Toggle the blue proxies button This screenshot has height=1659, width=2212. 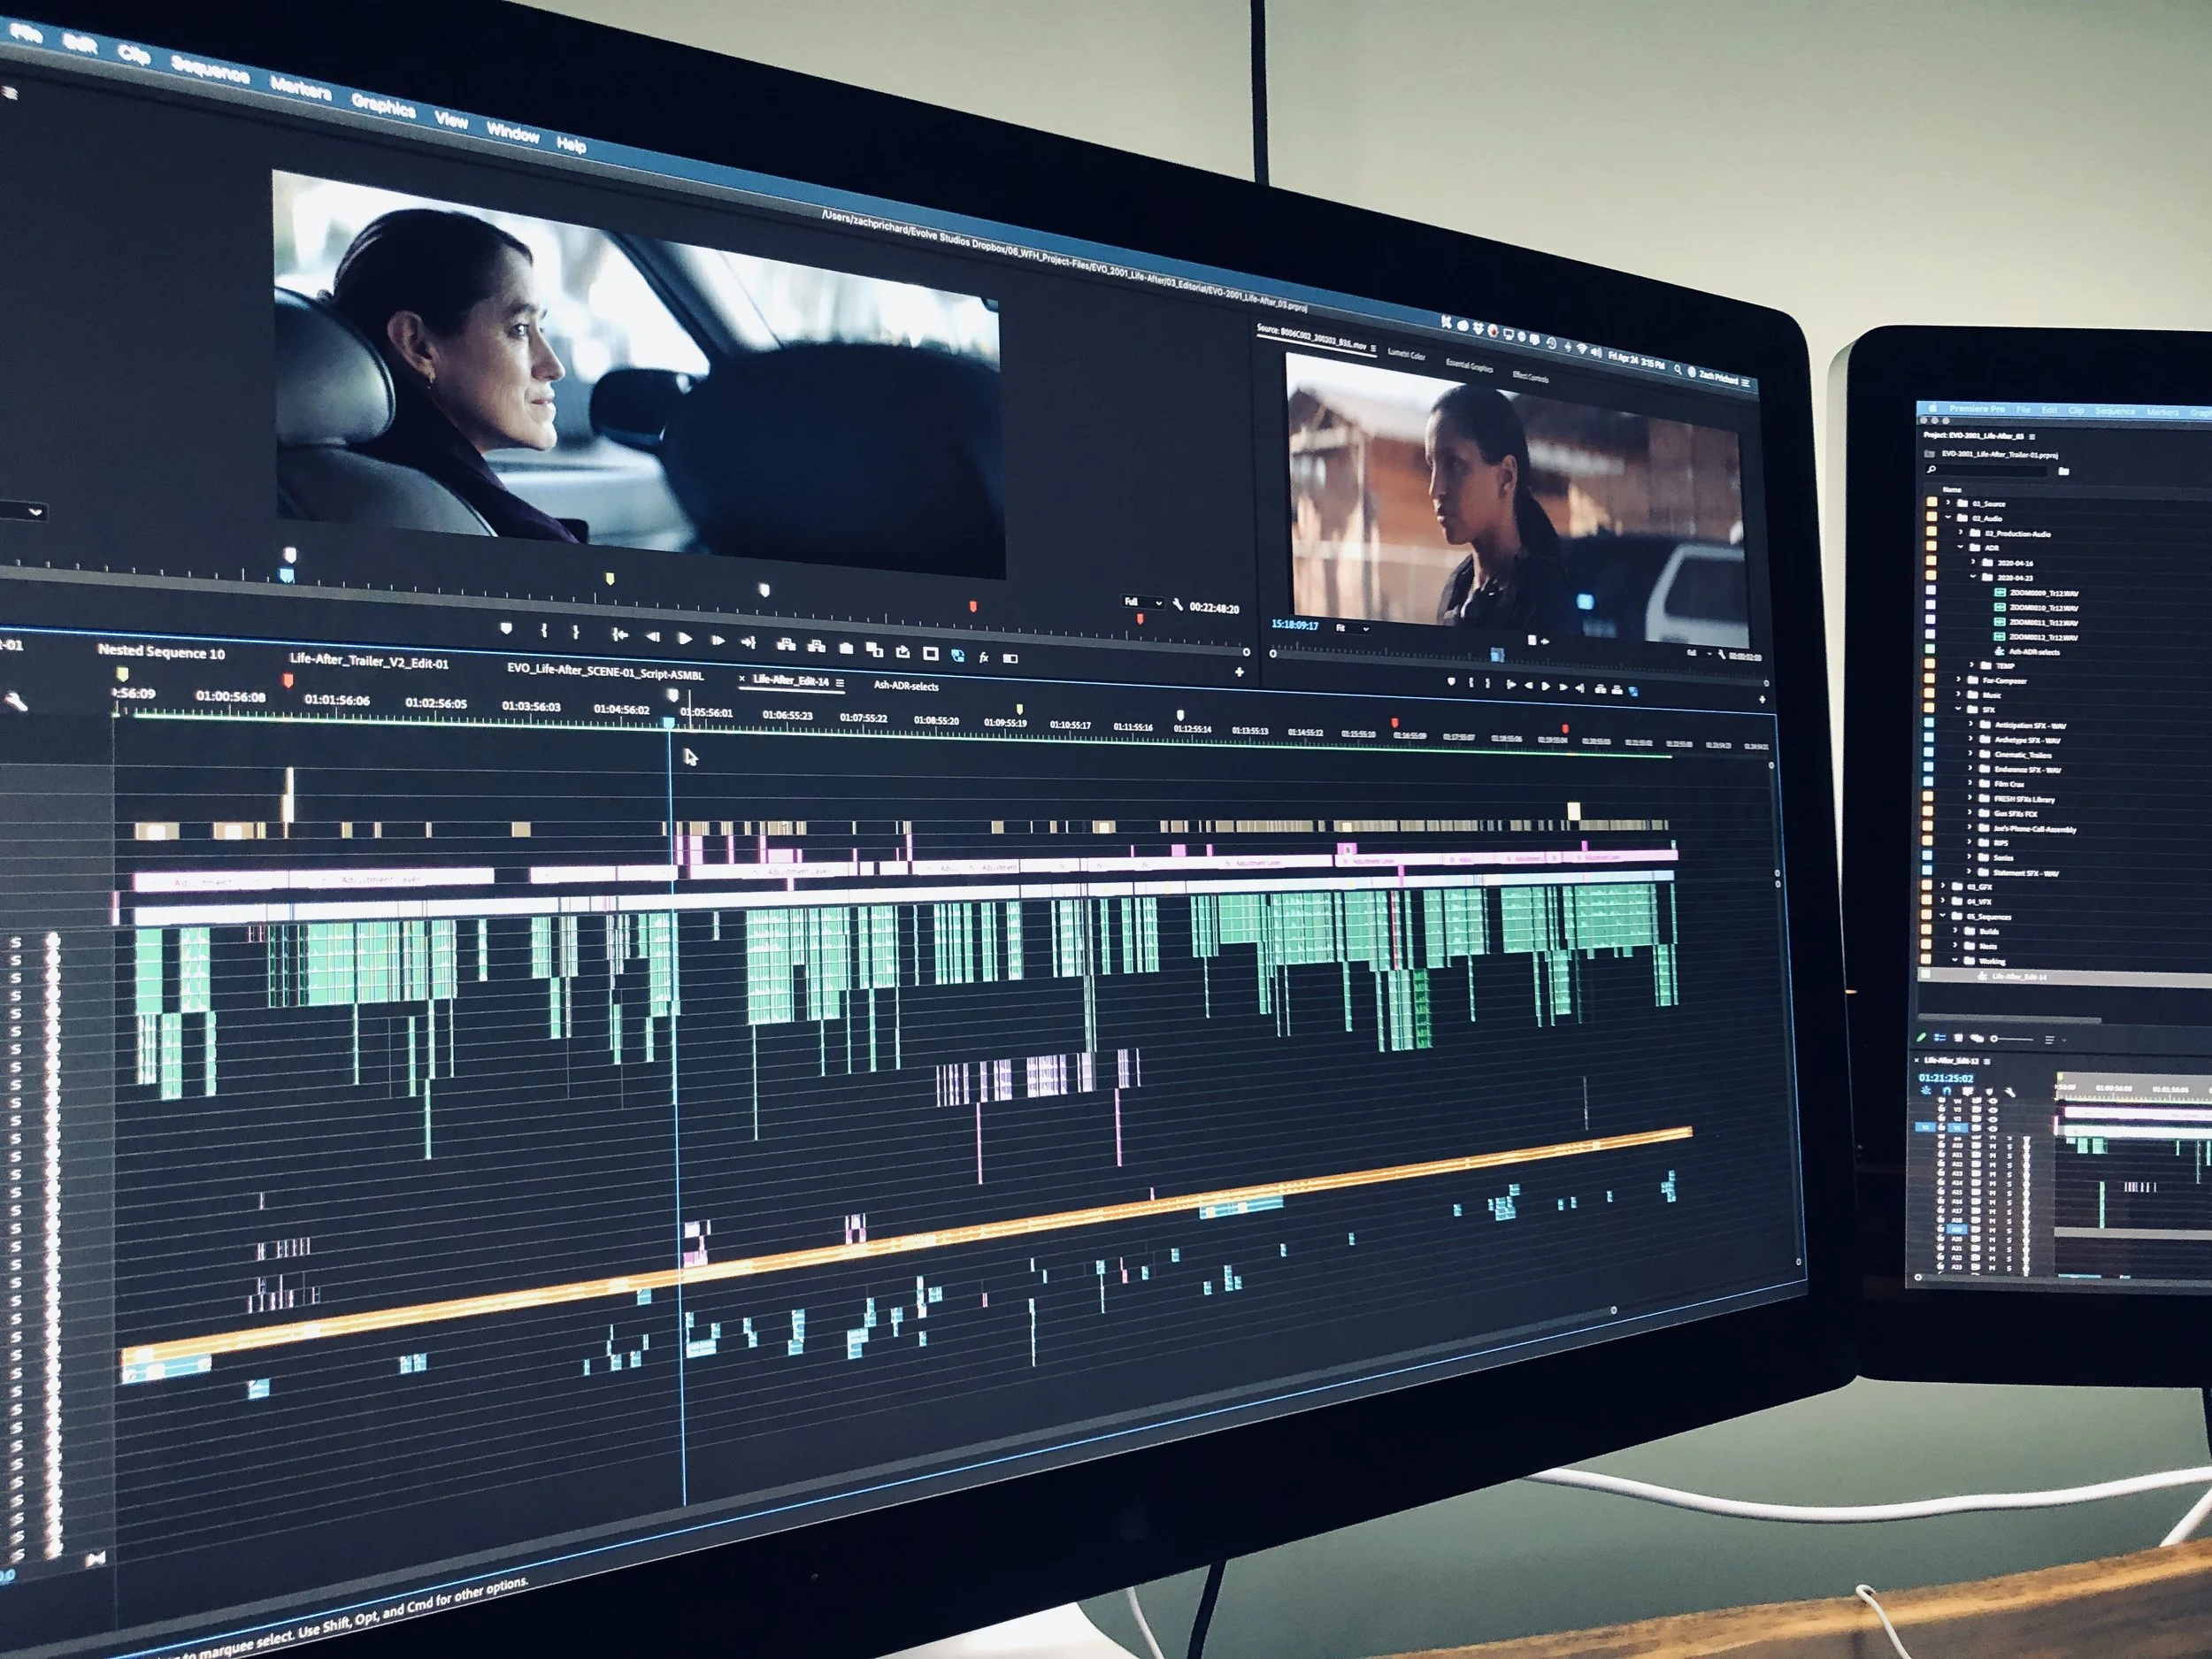(958, 655)
